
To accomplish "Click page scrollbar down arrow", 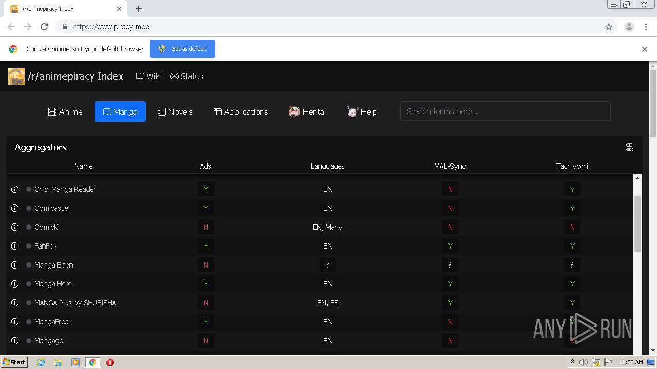I will pos(653,351).
